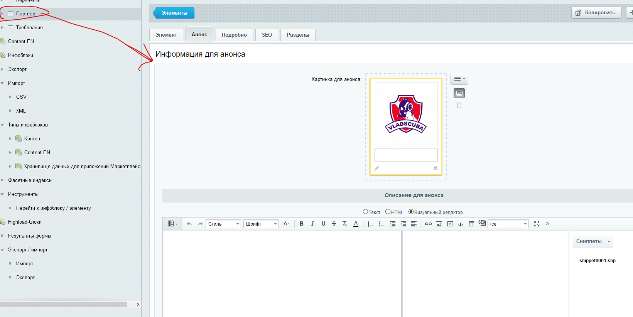Show more editor toolbar buttons

tap(547, 224)
